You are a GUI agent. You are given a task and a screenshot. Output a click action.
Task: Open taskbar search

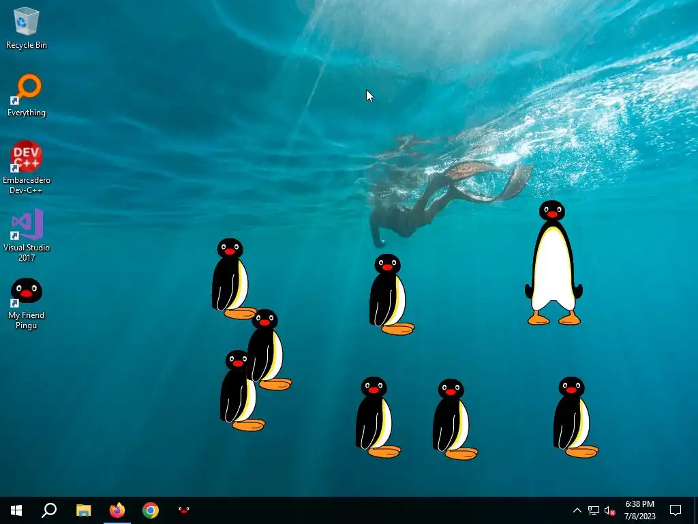click(x=49, y=510)
